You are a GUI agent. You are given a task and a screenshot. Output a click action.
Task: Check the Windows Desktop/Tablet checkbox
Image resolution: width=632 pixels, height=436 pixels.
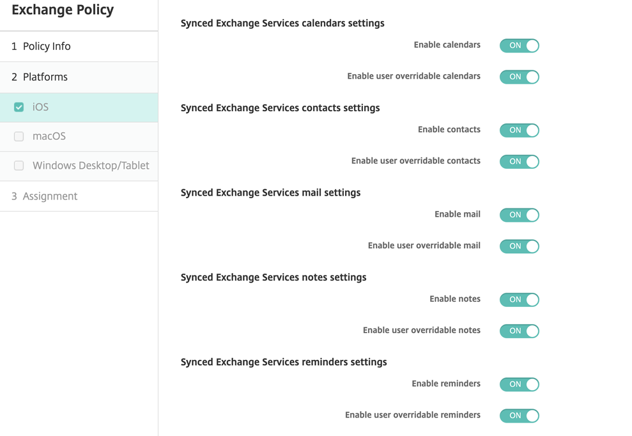(x=19, y=166)
